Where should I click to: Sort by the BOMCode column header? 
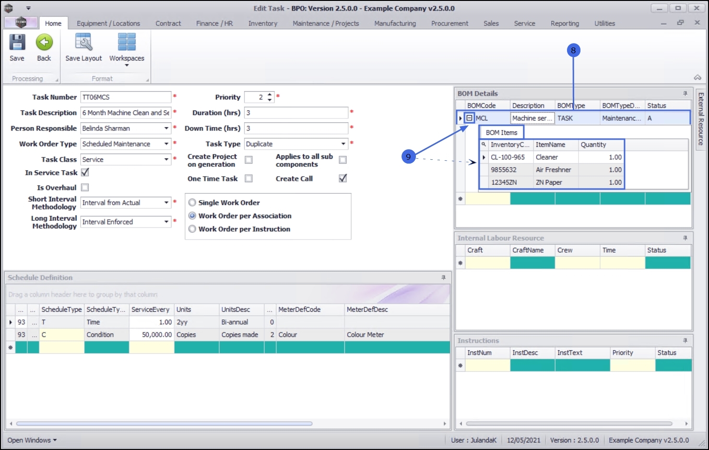[487, 106]
